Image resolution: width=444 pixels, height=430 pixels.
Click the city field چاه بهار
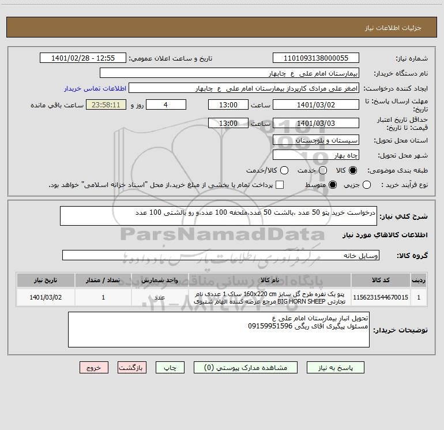coord(316,155)
